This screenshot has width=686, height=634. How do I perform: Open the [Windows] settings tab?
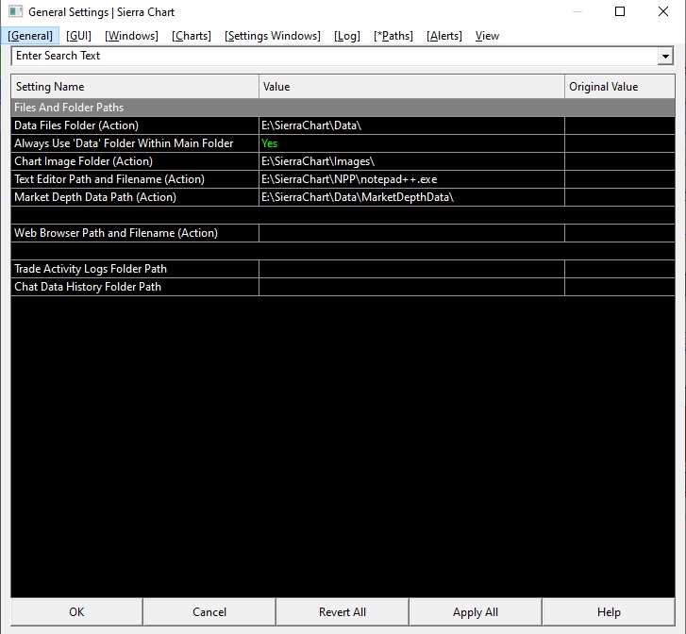click(x=132, y=36)
